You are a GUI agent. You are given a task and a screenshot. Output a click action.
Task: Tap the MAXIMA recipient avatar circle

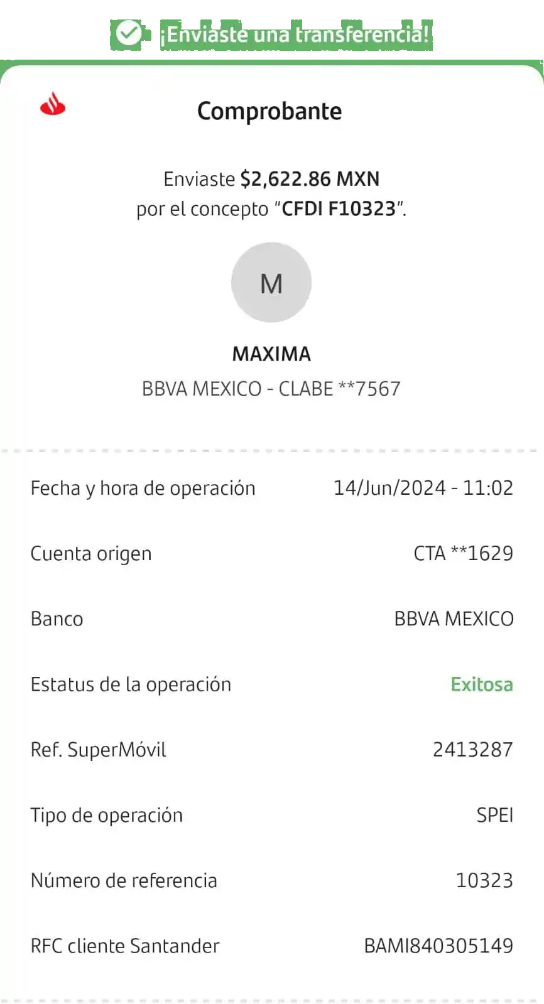pyautogui.click(x=271, y=283)
